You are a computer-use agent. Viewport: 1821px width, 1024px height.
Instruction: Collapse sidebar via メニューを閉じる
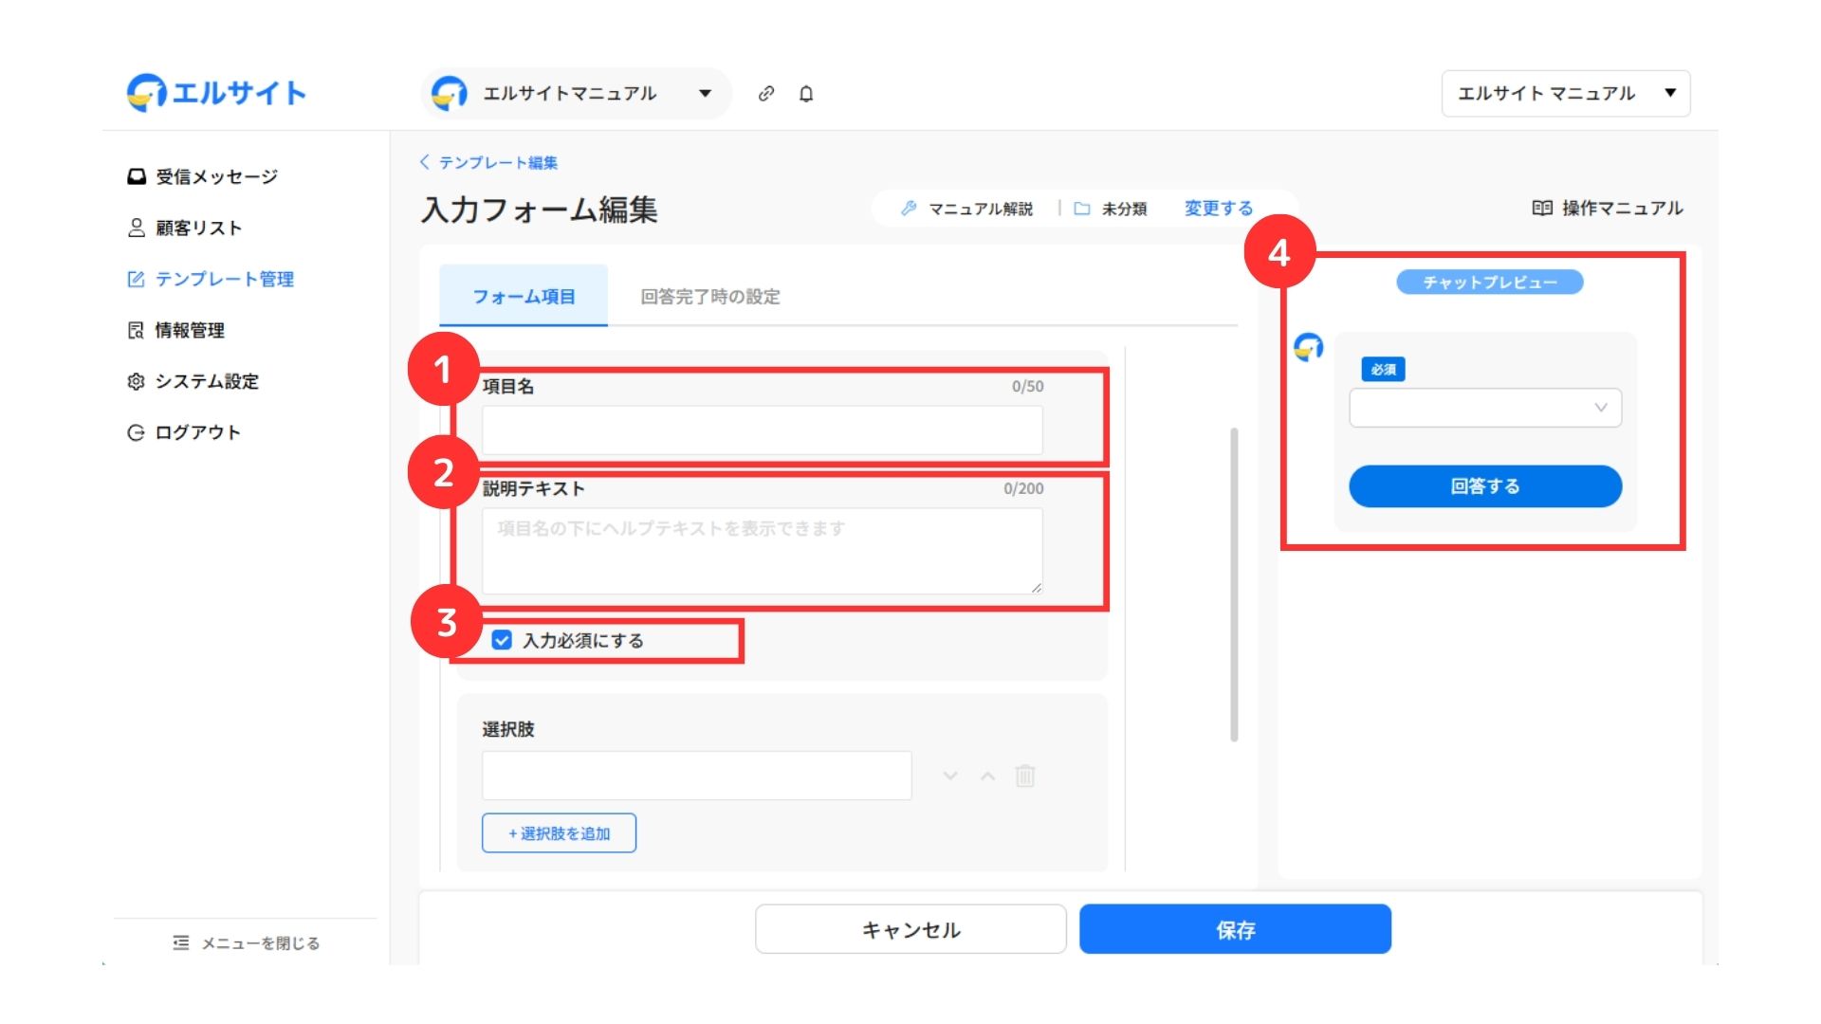247,942
